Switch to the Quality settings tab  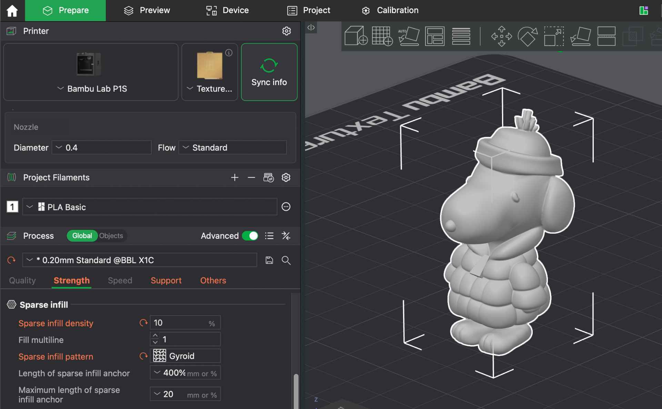(22, 280)
